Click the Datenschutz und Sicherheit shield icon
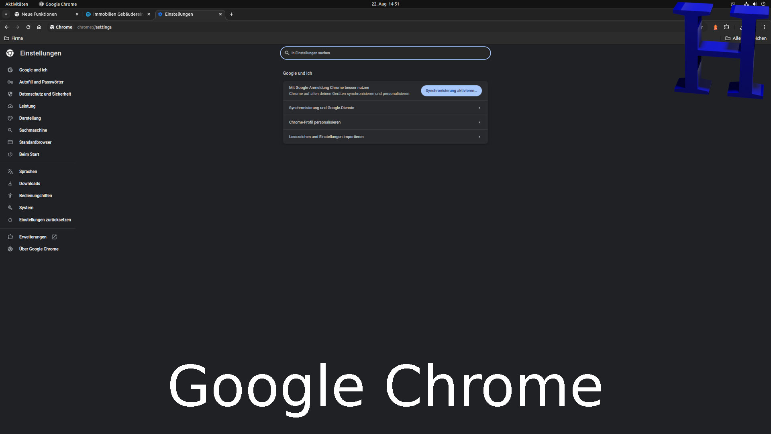Viewport: 771px width, 434px height. [x=10, y=94]
